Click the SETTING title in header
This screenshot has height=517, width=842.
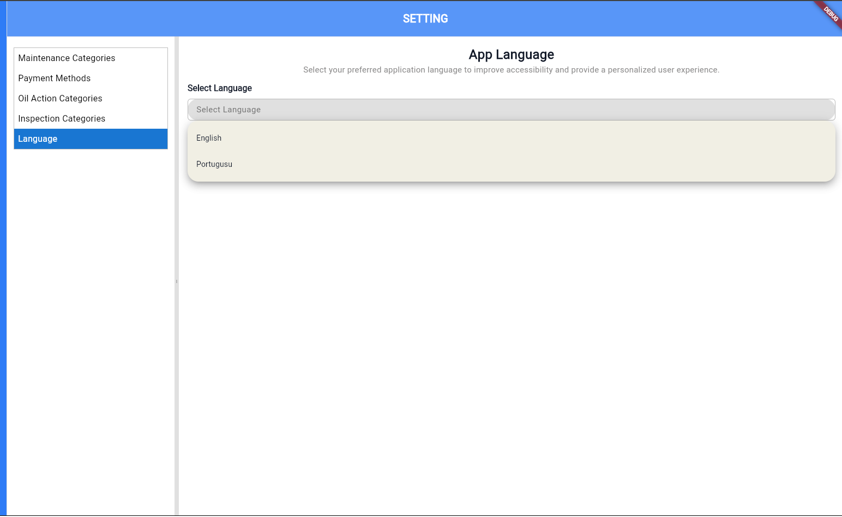coord(425,19)
